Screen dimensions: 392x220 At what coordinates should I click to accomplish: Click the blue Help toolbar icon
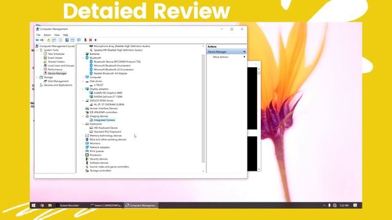pos(67,40)
